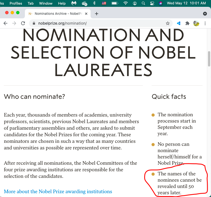Open a new tab with plus button
The width and height of the screenshot is (211, 197).
pos(96,14)
